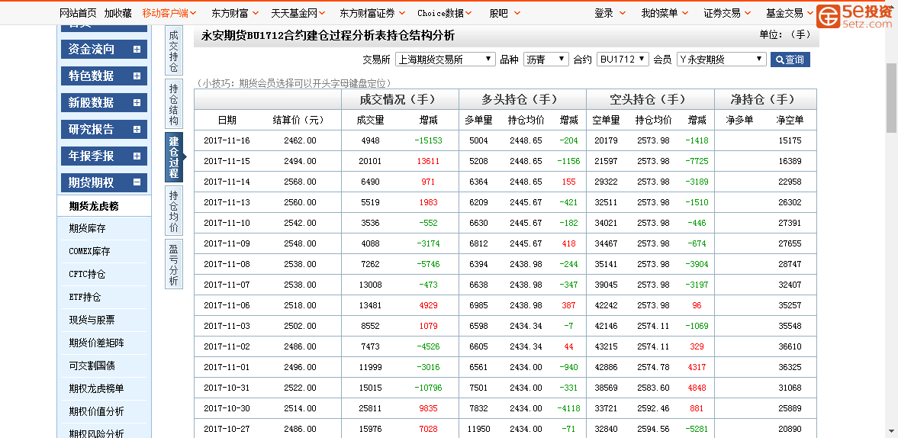Open the 登录 menu

point(610,13)
